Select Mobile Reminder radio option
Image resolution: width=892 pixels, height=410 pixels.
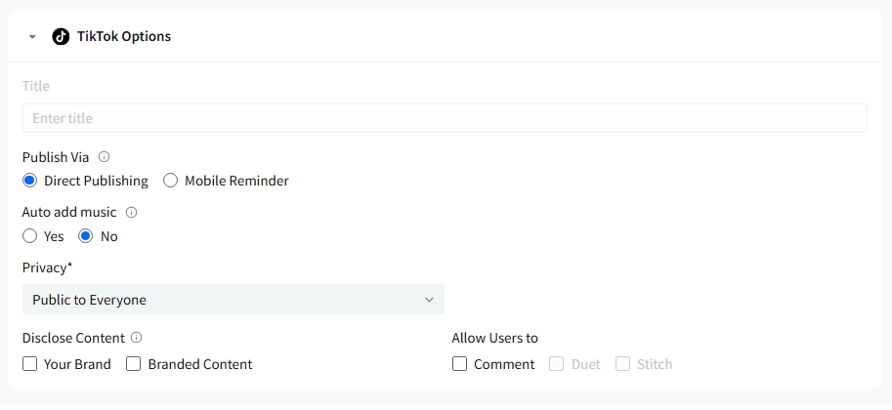[x=171, y=181]
